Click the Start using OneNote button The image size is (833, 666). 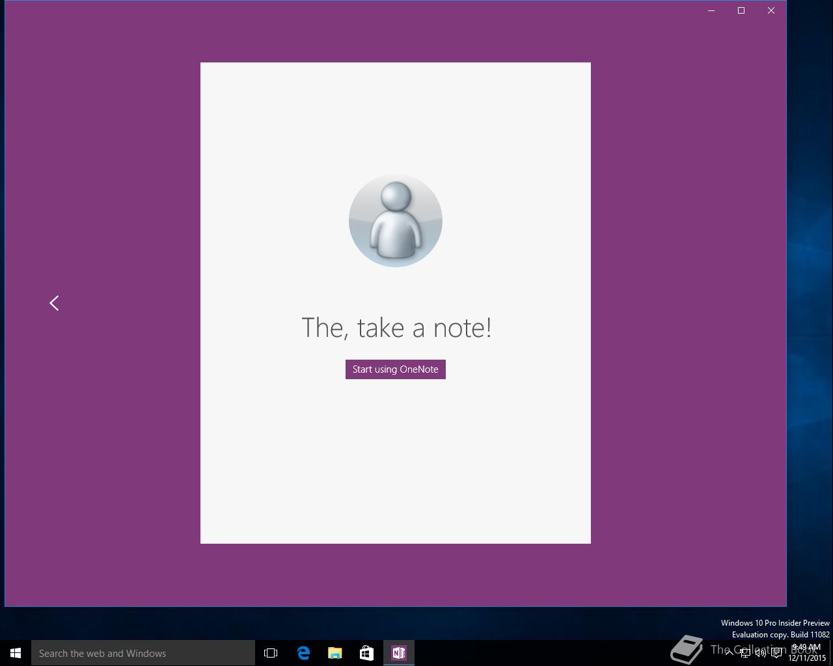point(396,369)
